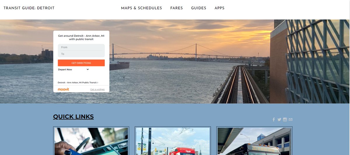Image resolution: width=350 pixels, height=155 pixels.
Task: Click the 'Get around Detroit - Ann Arbor' widget title
Action: (x=81, y=37)
